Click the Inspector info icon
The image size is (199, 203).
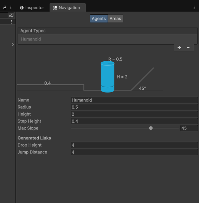[22, 8]
